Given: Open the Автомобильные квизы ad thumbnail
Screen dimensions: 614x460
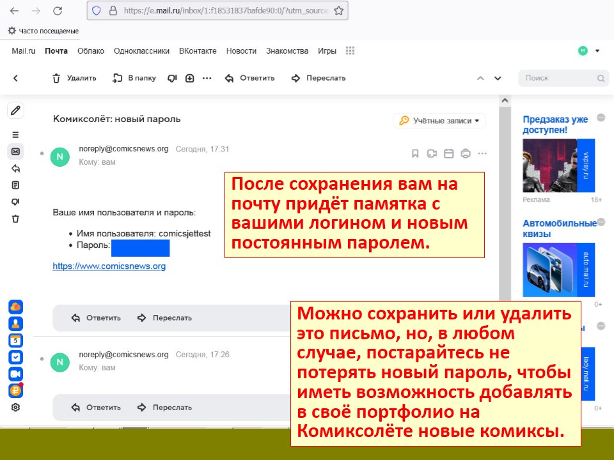Looking at the screenshot, I should coord(558,270).
